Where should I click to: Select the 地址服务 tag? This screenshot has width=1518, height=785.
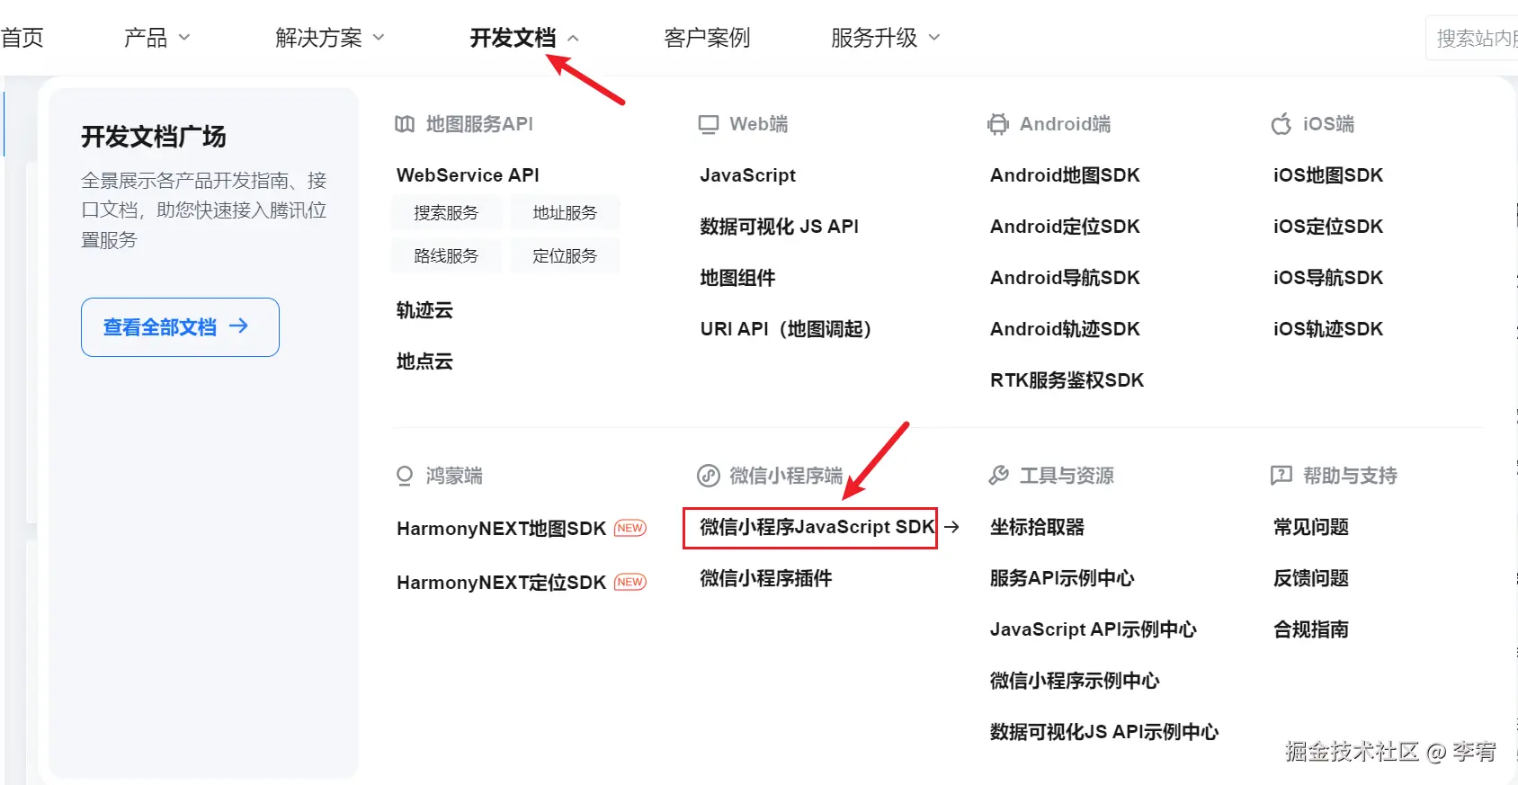click(x=565, y=213)
